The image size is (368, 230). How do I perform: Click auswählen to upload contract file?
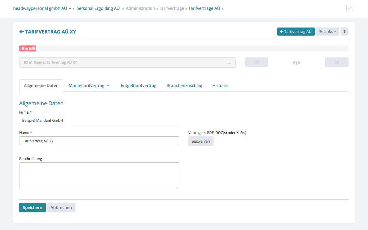(x=201, y=141)
